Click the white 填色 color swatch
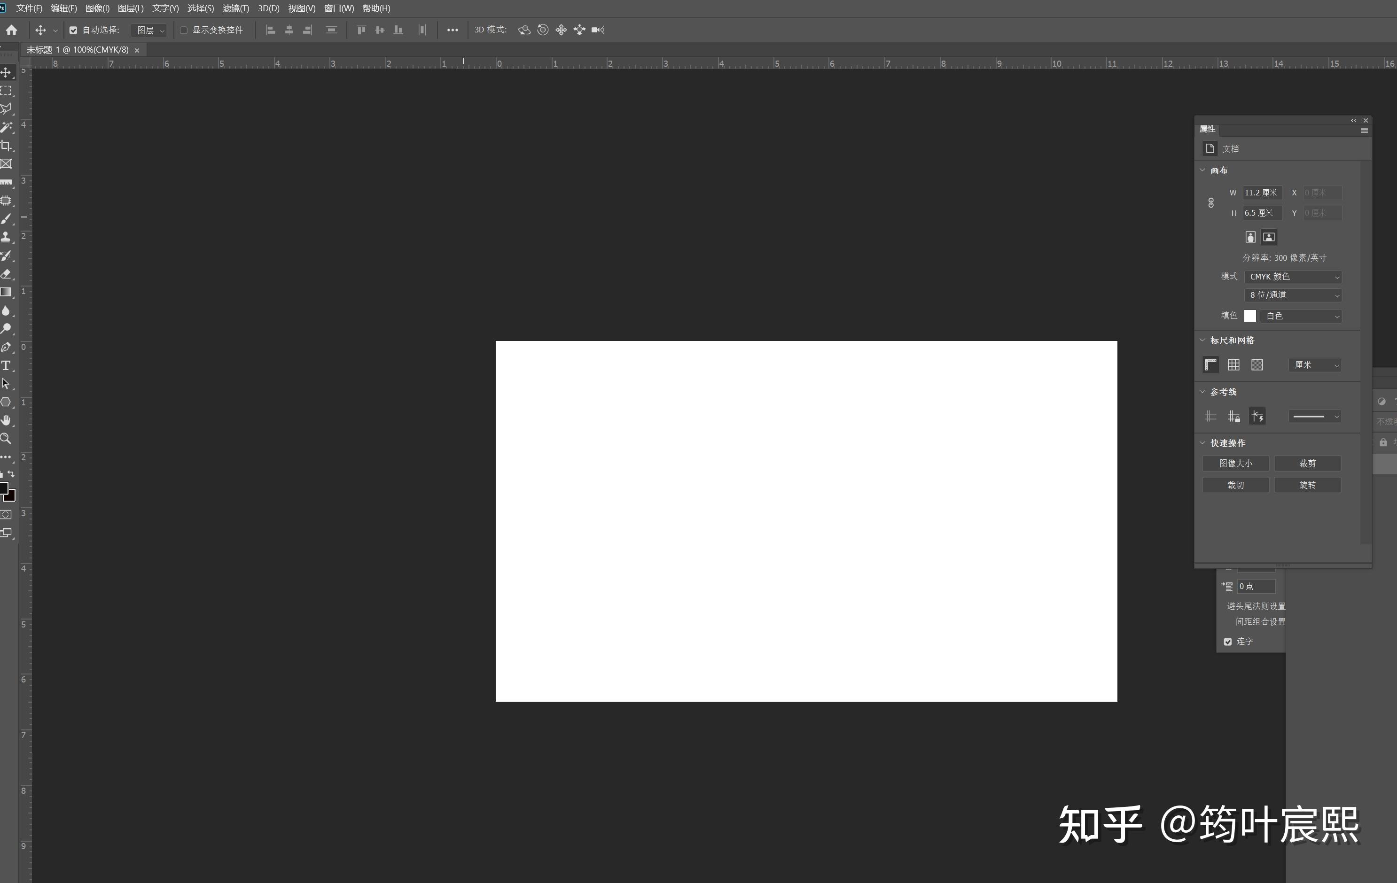This screenshot has height=883, width=1397. [1250, 316]
